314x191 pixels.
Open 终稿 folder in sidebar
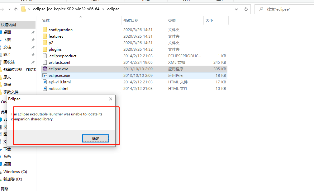click(7, 84)
